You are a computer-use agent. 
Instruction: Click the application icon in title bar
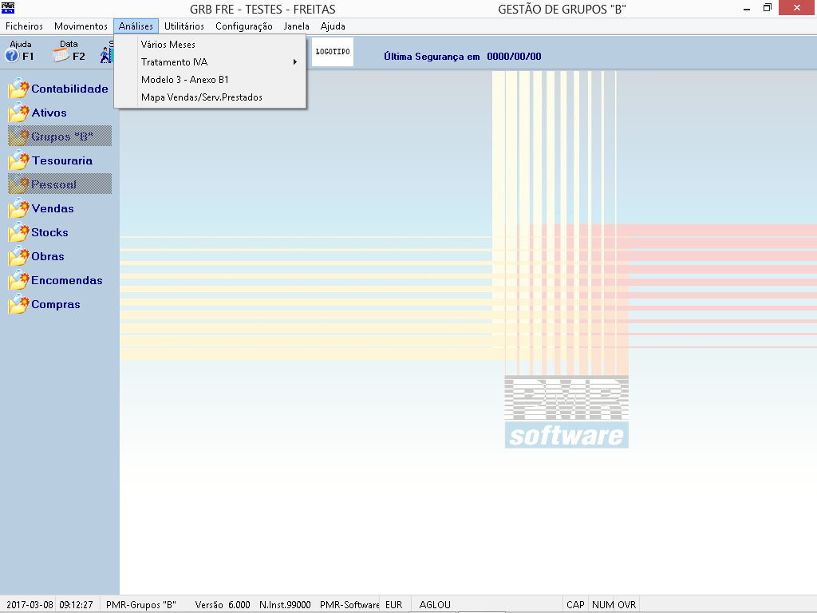tap(8, 8)
